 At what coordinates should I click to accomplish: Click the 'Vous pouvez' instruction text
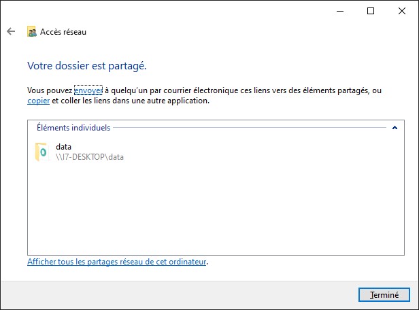[x=50, y=90]
